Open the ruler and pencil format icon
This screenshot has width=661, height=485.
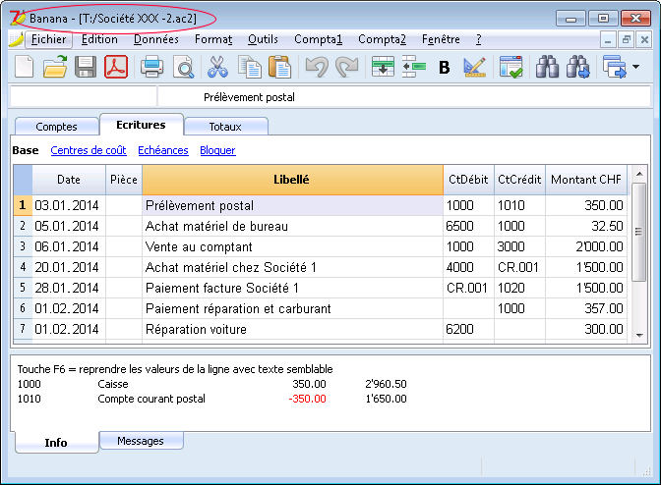[474, 67]
